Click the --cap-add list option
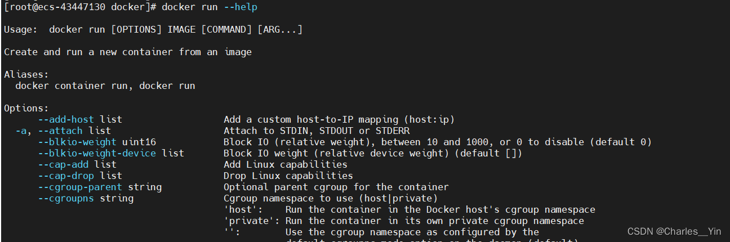Viewport: 730px width, 242px height. pos(77,164)
